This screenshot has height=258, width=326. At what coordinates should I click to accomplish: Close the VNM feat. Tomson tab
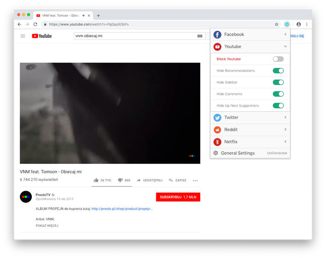tap(89, 16)
